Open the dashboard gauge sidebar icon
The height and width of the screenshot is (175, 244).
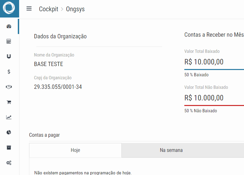[x=9, y=26]
